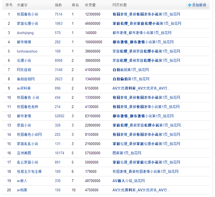The height and width of the screenshot is (197, 215).
Task: Open keyword link 伦理小说 in row 6
Action: [x=24, y=60]
